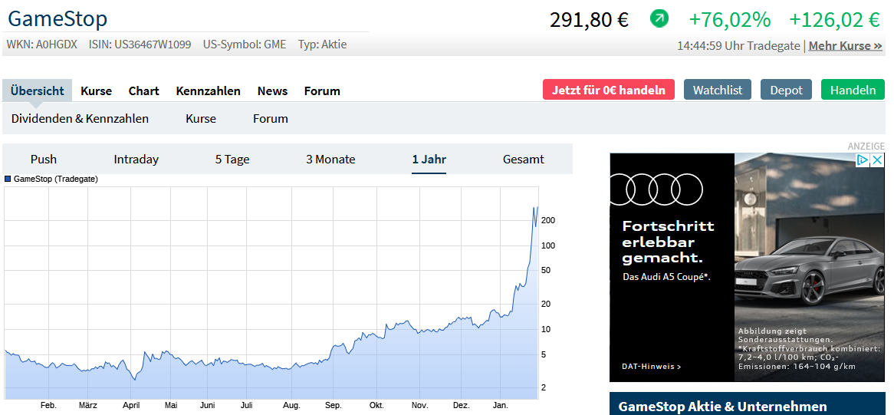Image resolution: width=894 pixels, height=415 pixels.
Task: Click the US-Symbol GME text
Action: (x=245, y=44)
